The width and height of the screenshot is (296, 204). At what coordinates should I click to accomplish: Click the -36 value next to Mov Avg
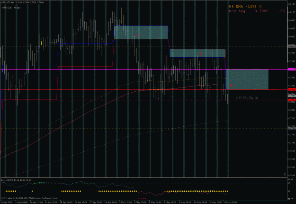click(x=281, y=11)
